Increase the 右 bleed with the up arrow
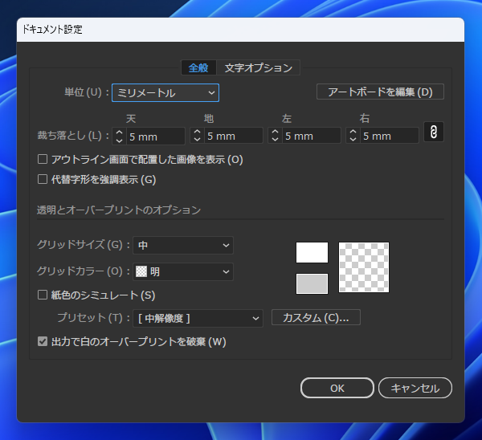This screenshot has height=440, width=482. tap(353, 132)
